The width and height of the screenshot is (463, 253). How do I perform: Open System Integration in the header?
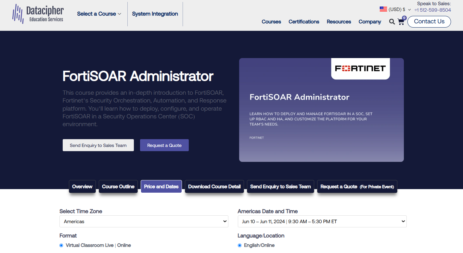155,14
